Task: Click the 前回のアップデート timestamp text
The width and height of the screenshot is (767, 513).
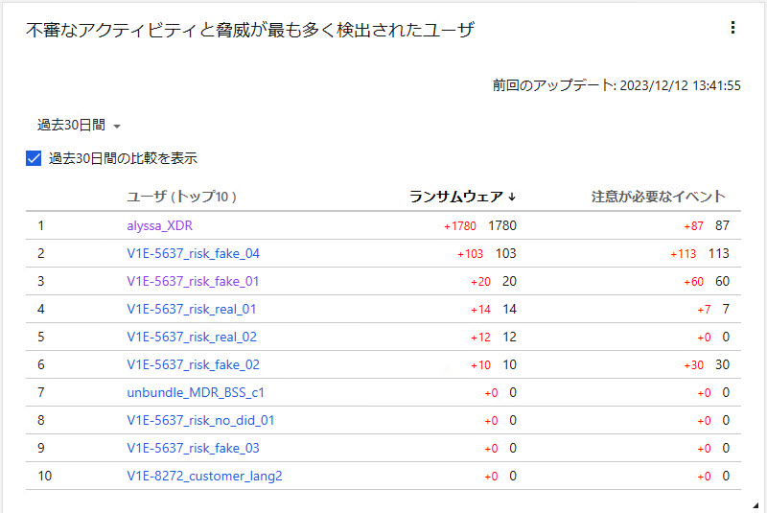Action: coord(616,85)
